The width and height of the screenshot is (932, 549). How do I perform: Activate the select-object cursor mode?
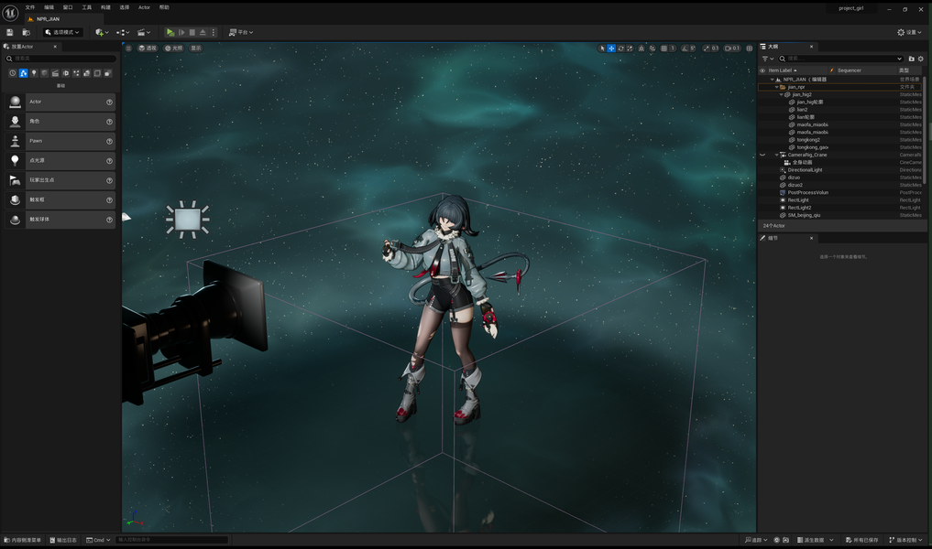click(x=601, y=48)
